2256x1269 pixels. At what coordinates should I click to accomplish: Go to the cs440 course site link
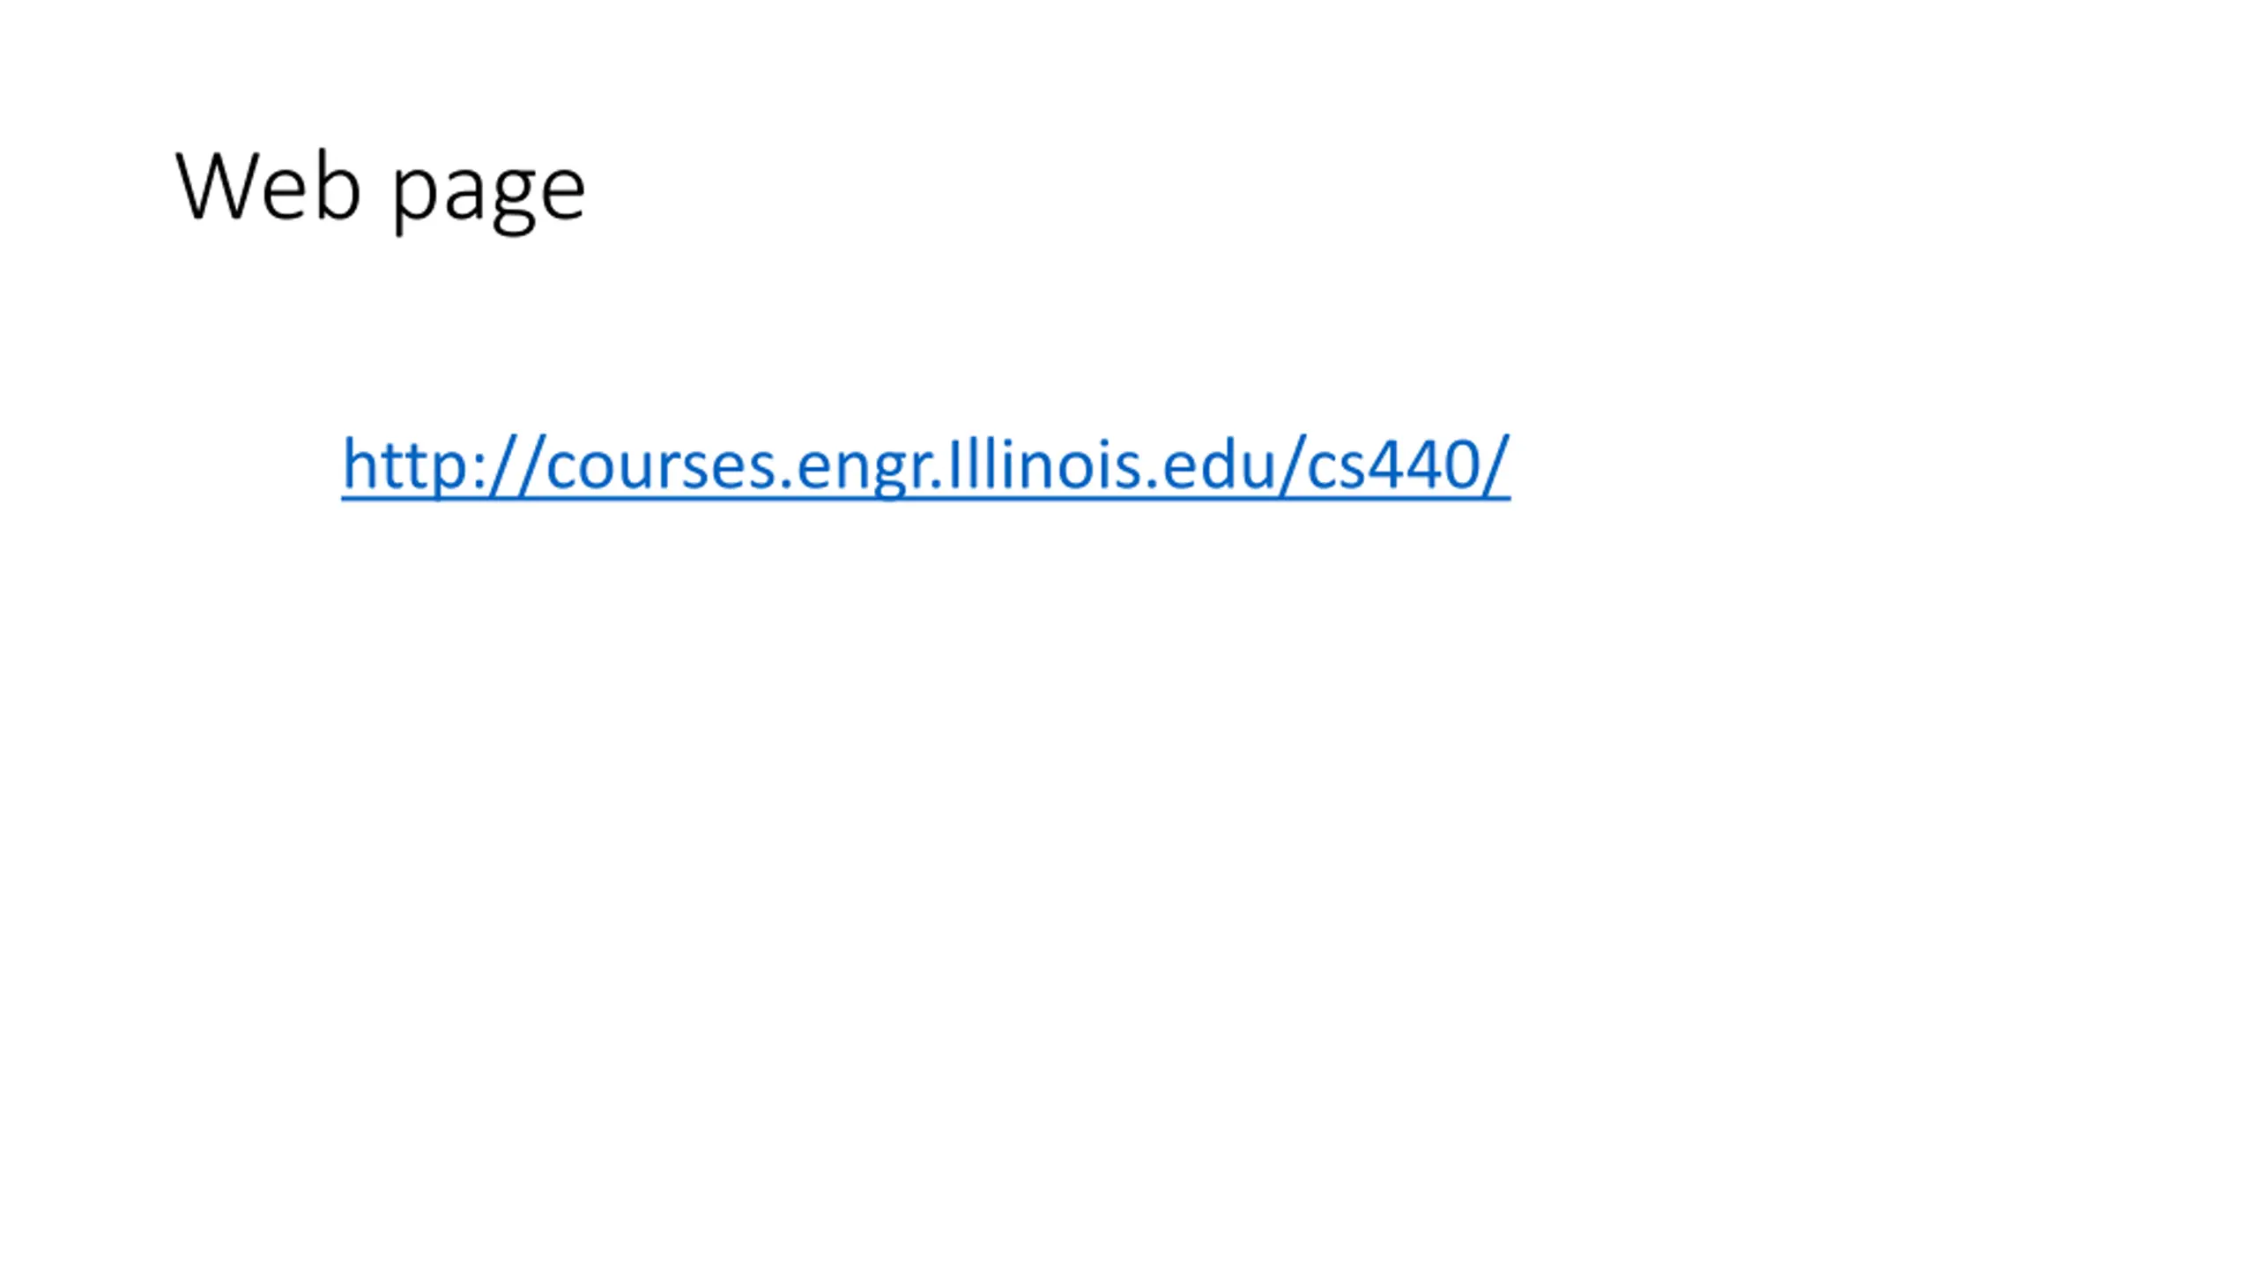(x=925, y=465)
